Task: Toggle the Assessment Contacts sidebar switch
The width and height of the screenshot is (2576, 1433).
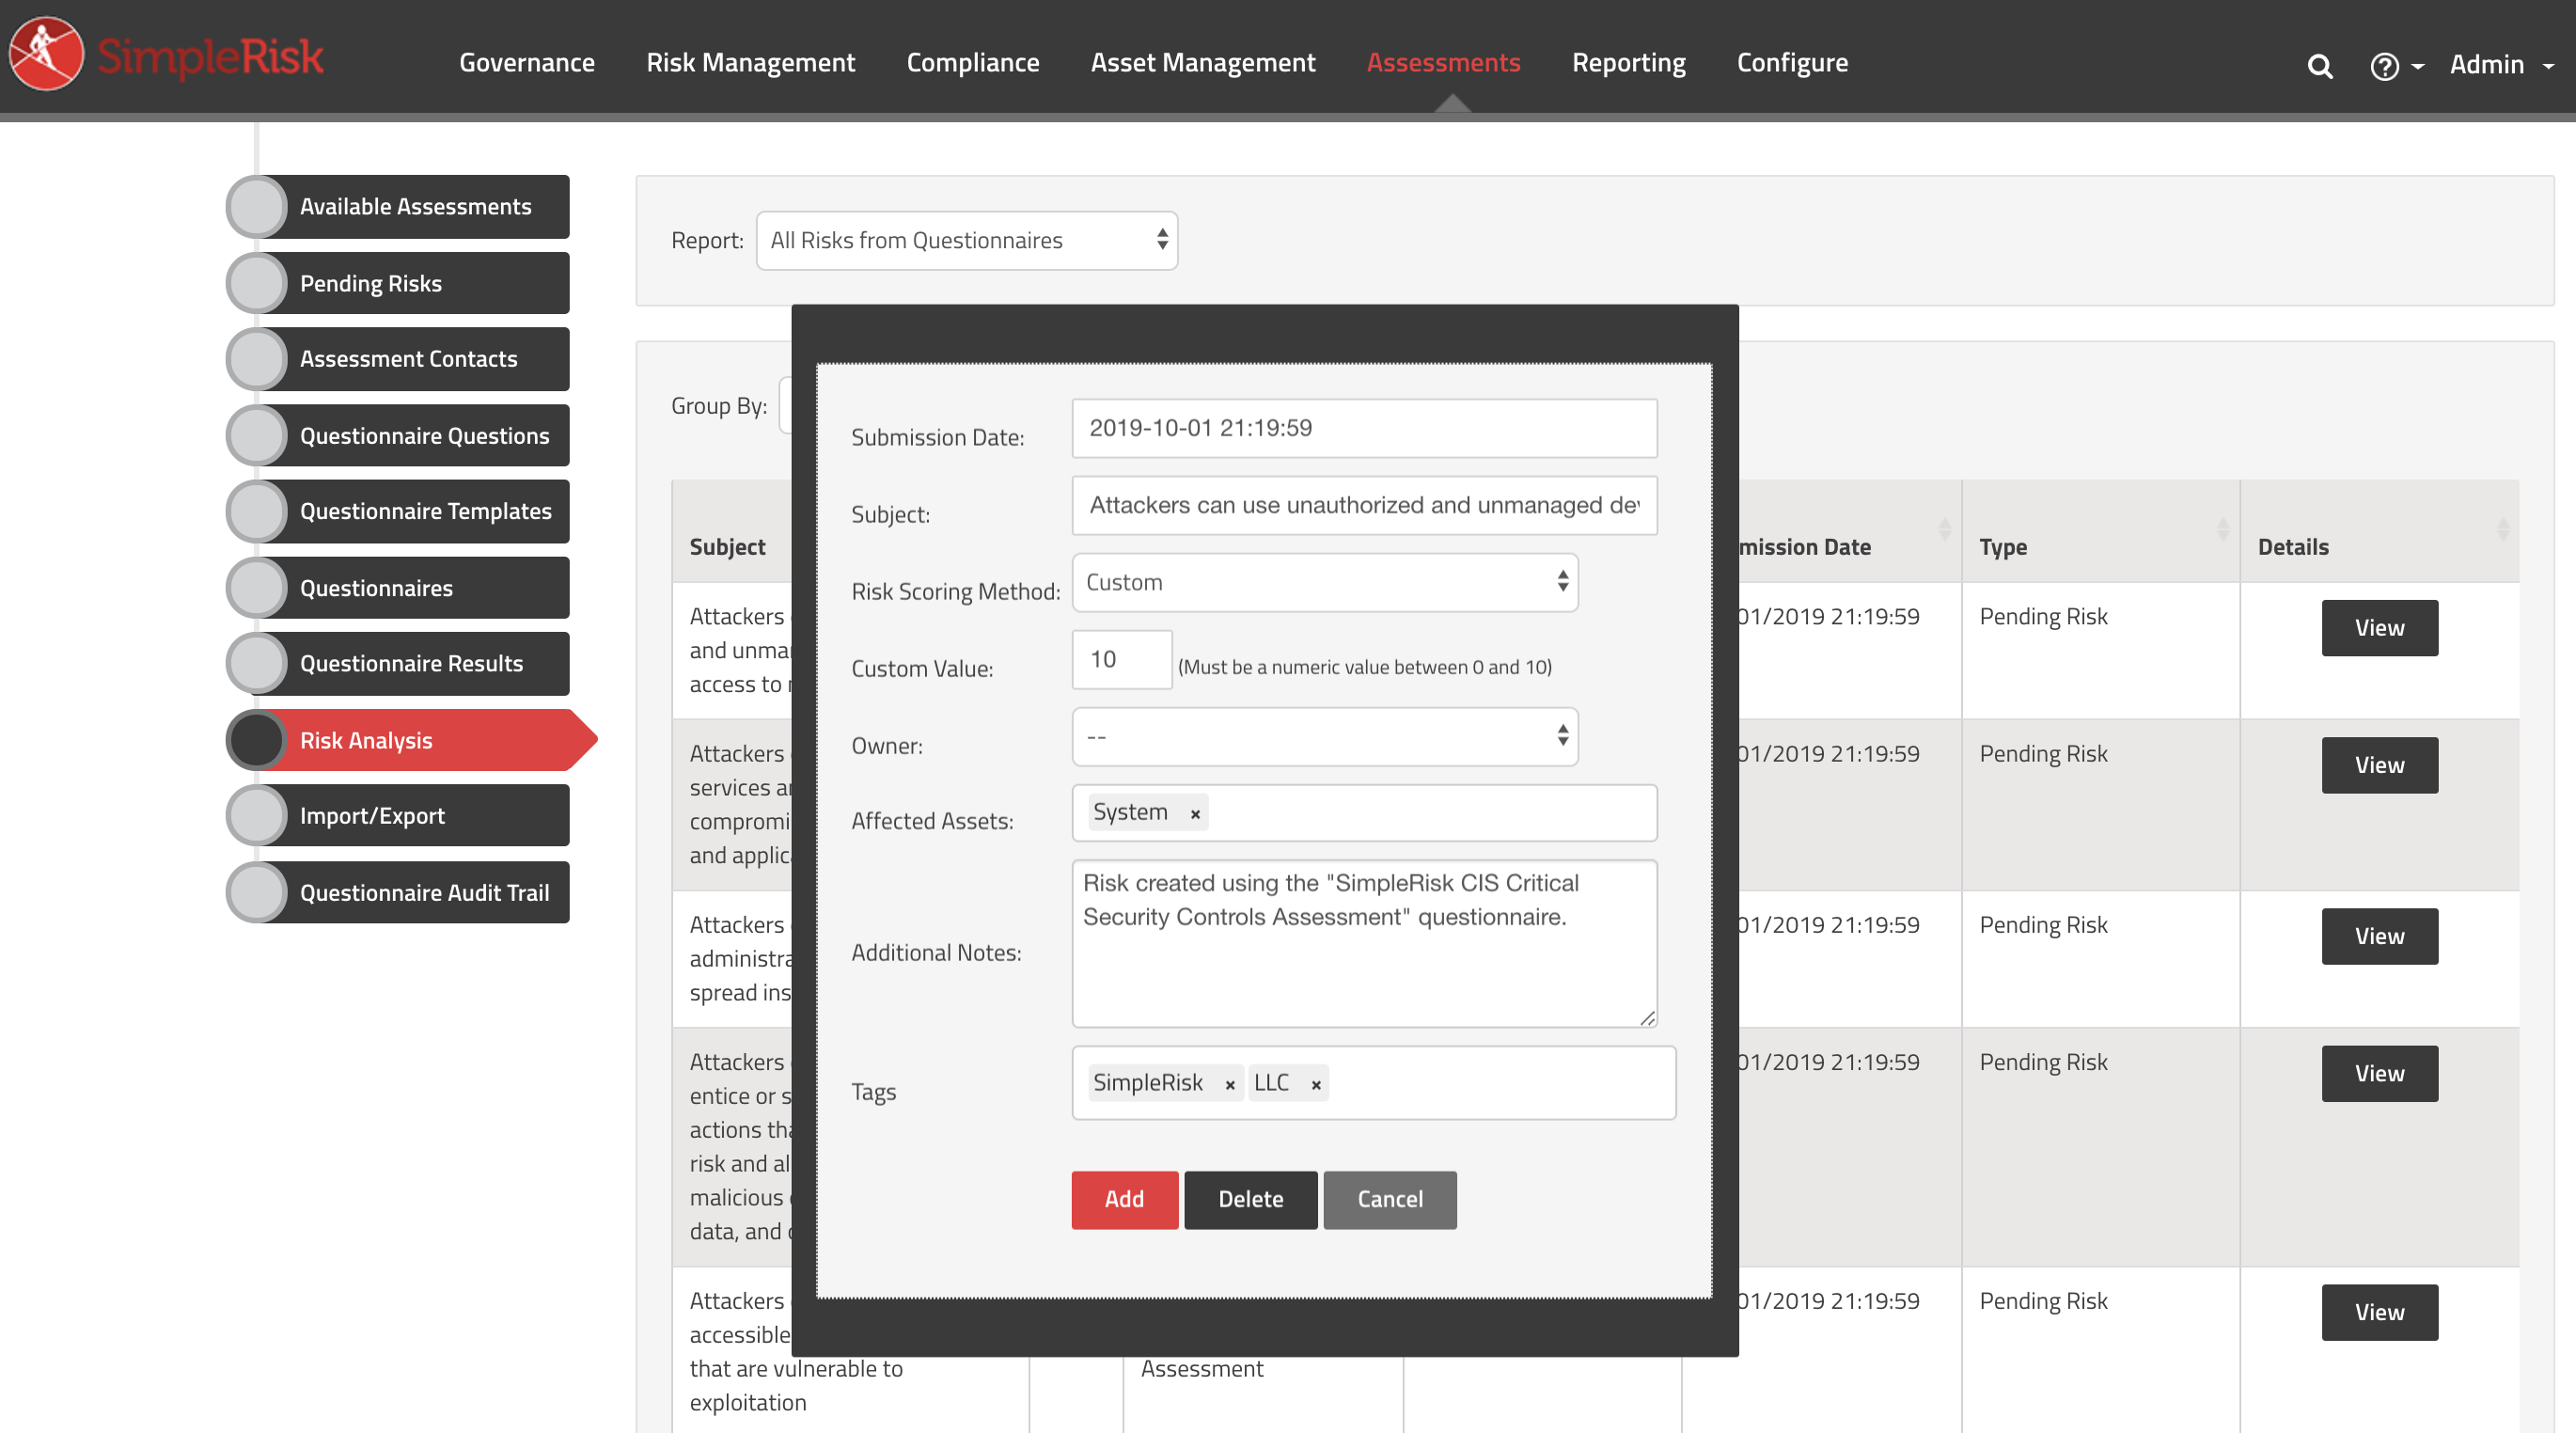Action: [x=256, y=358]
